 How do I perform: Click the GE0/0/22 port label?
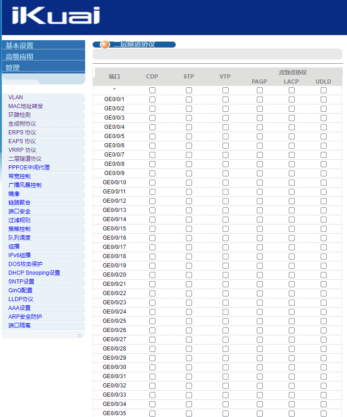[x=114, y=293]
